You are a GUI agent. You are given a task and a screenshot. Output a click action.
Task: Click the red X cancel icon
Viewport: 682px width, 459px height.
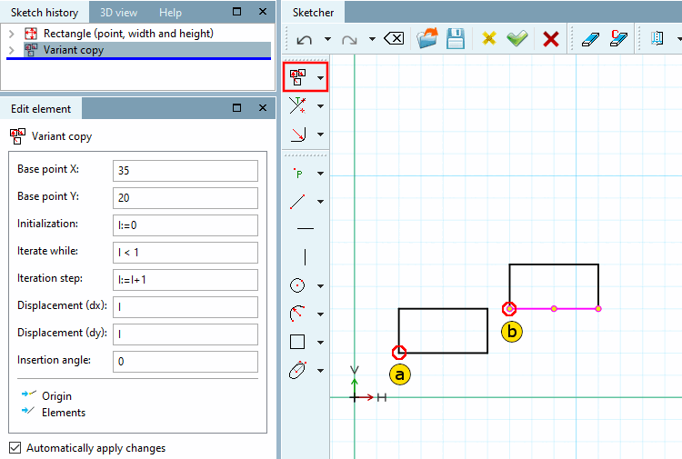point(551,39)
